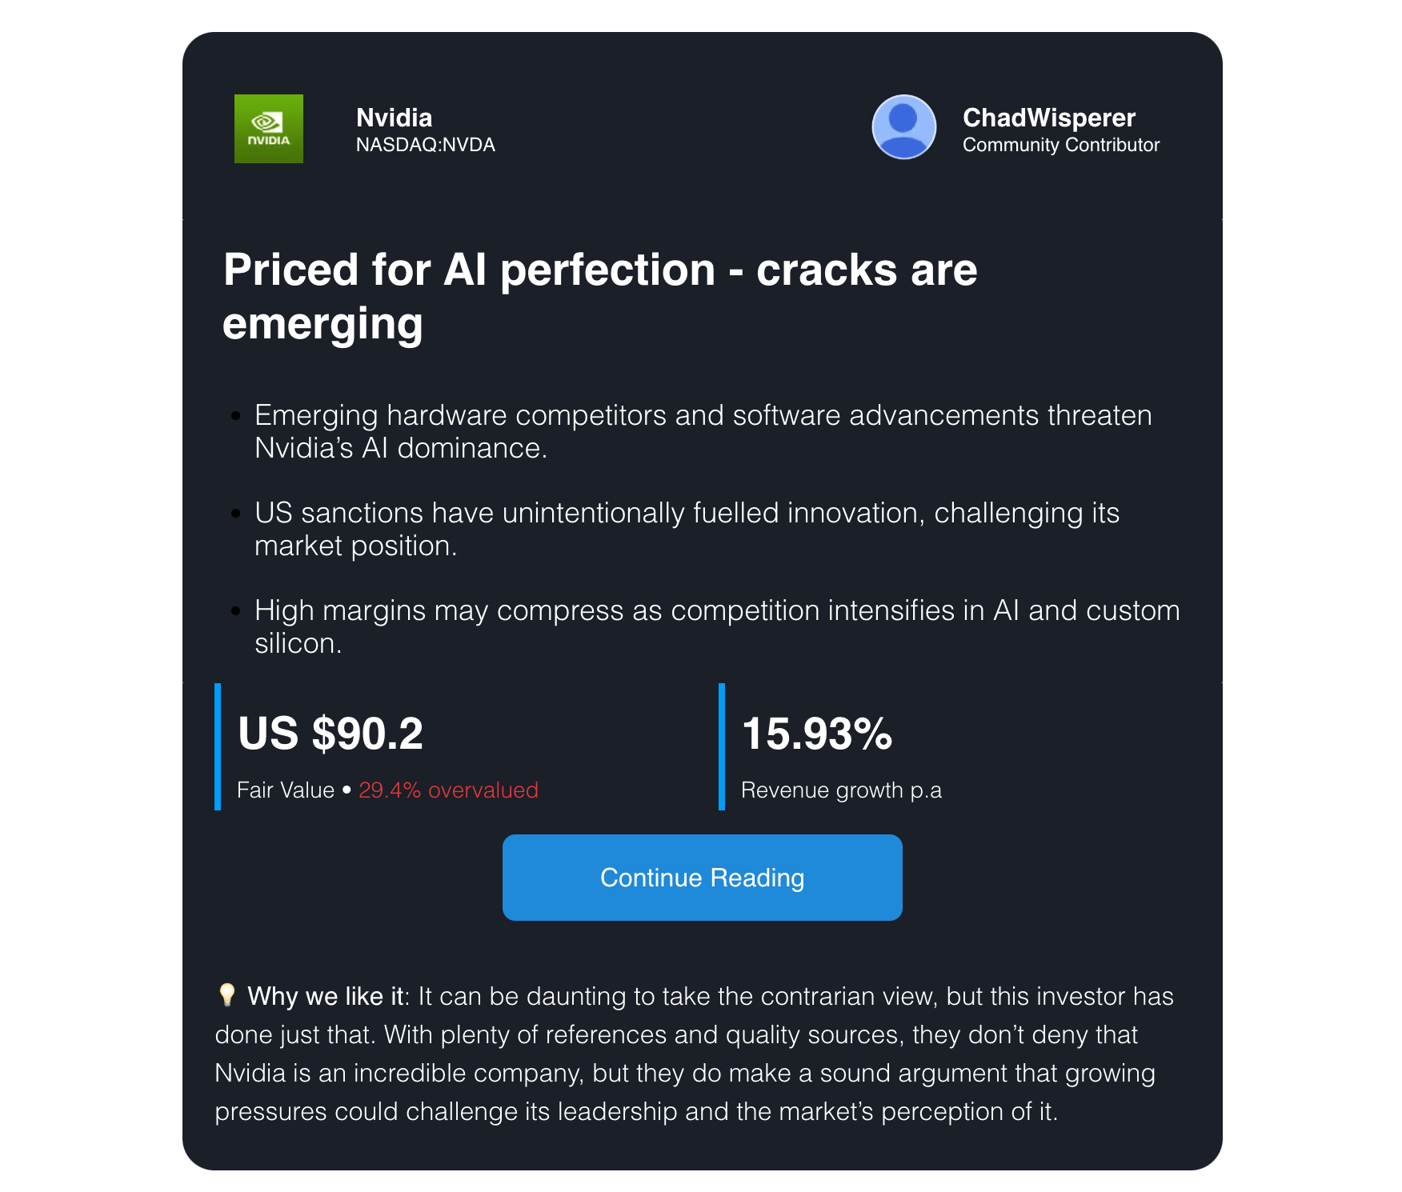
Task: Open the ChadWisperer username link
Action: point(1048,118)
